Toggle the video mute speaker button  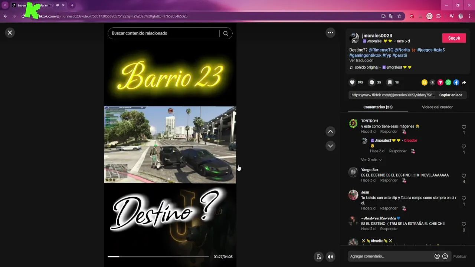click(x=330, y=257)
